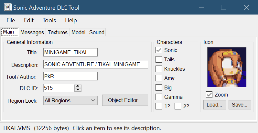Screen dimensions: 258x133
Task: Switch to the Messages tab
Action: pyautogui.click(x=32, y=32)
